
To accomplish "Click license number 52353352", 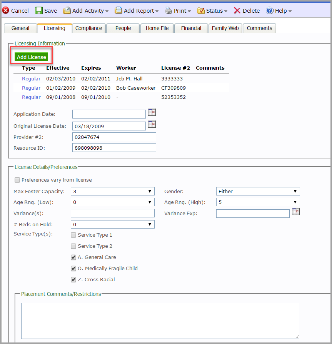I will (174, 97).
